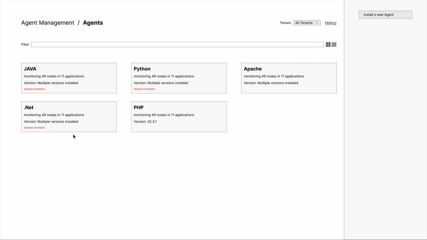Open the JAVA agent card
This screenshot has width=427, height=240.
pos(69,78)
